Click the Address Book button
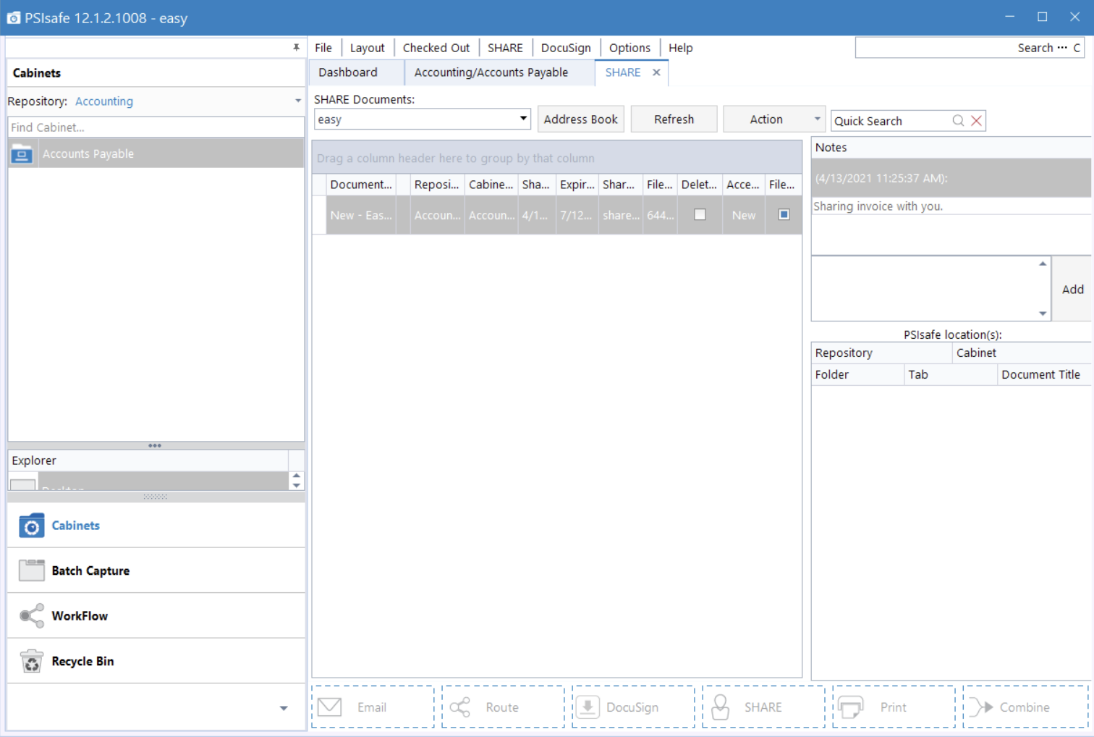 click(x=580, y=119)
